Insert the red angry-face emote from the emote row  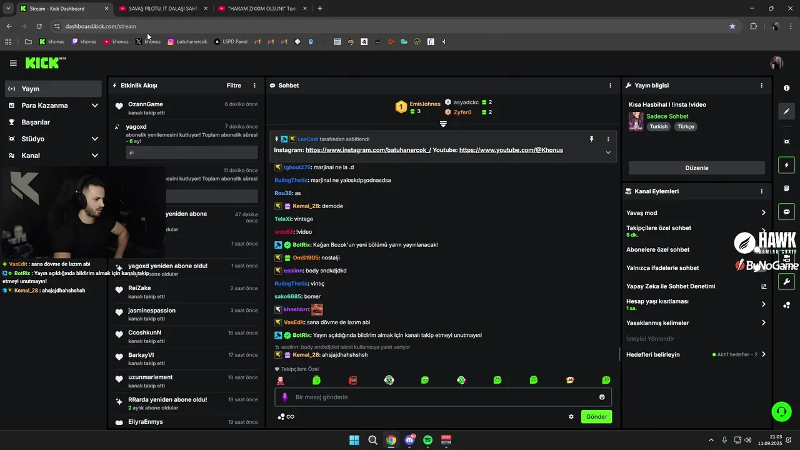353,380
